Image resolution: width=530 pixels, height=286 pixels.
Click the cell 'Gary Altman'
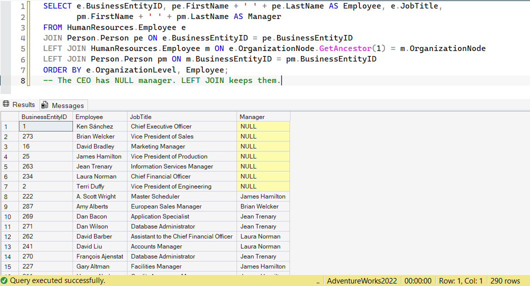click(x=100, y=266)
